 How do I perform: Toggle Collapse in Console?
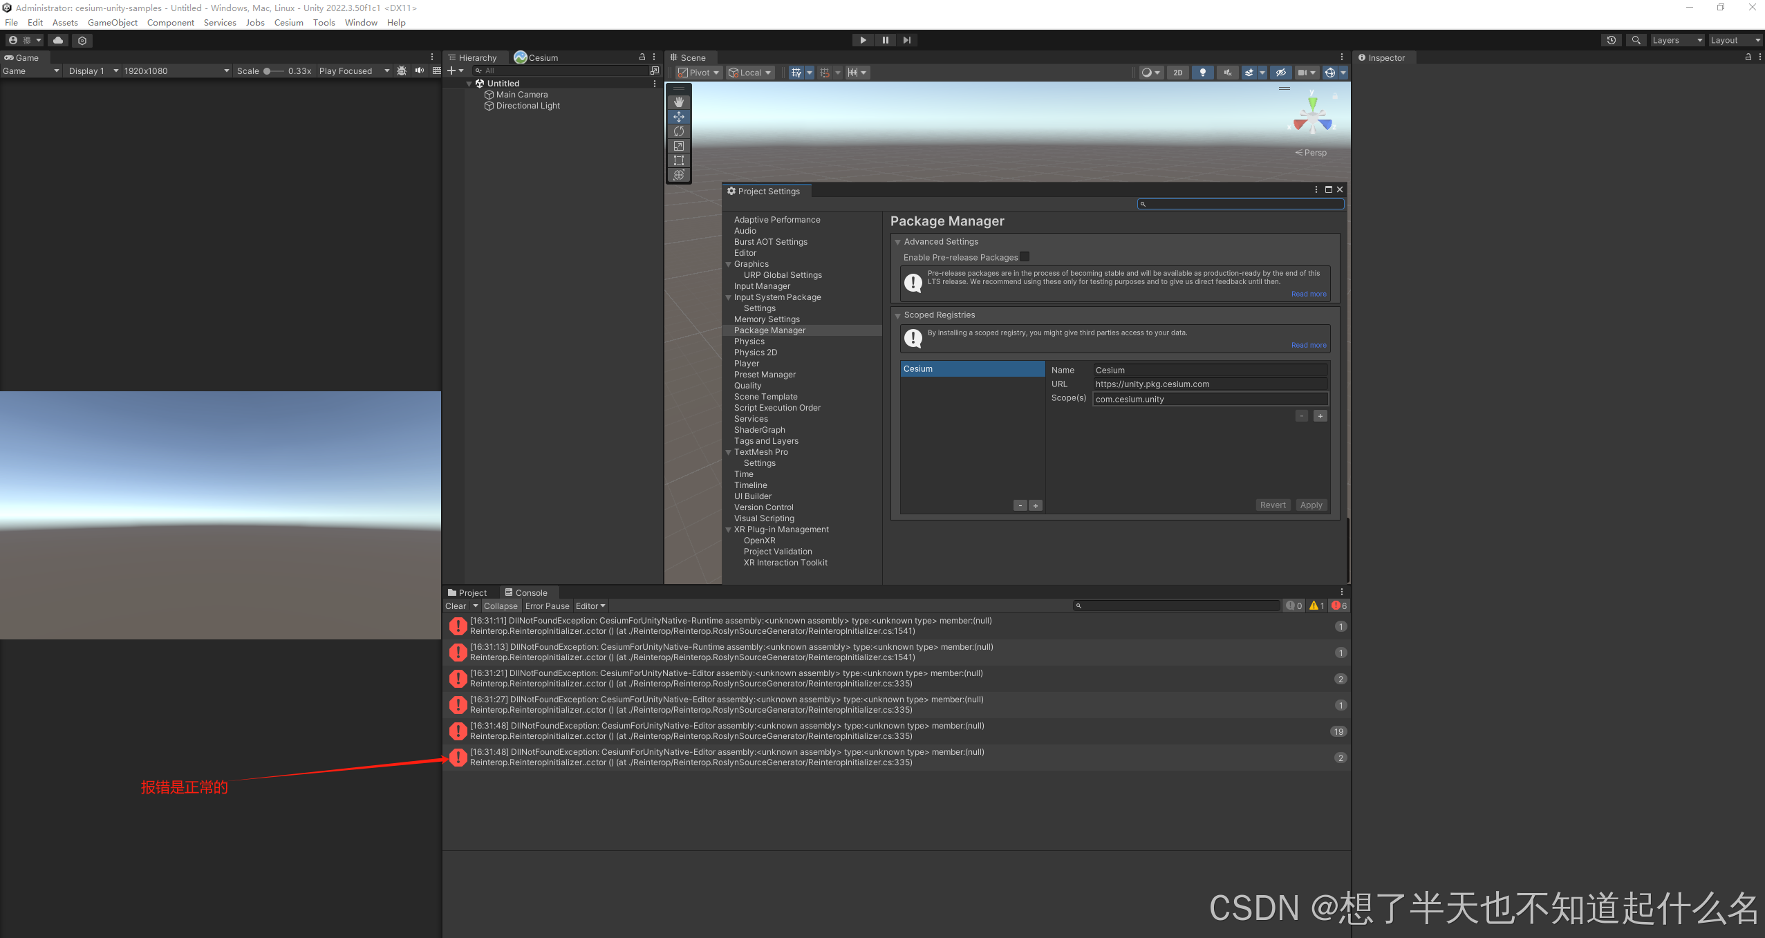coord(501,606)
